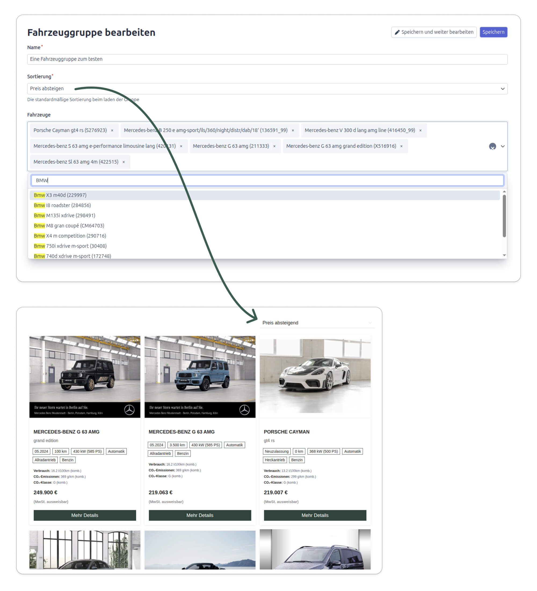Remove Mercedes-benz Sl 63 amg 4m tag
The image size is (537, 591).
click(124, 162)
